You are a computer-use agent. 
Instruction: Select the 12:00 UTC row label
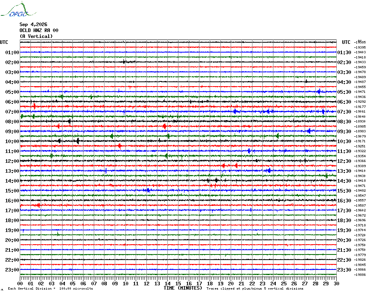click(x=12, y=161)
